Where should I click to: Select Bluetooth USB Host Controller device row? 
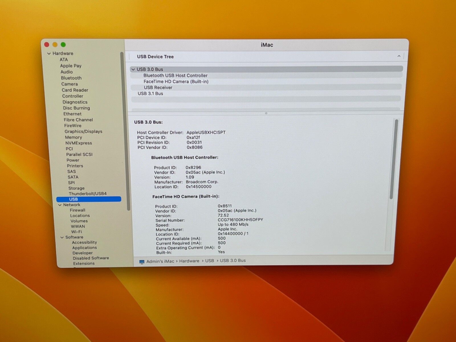point(266,76)
